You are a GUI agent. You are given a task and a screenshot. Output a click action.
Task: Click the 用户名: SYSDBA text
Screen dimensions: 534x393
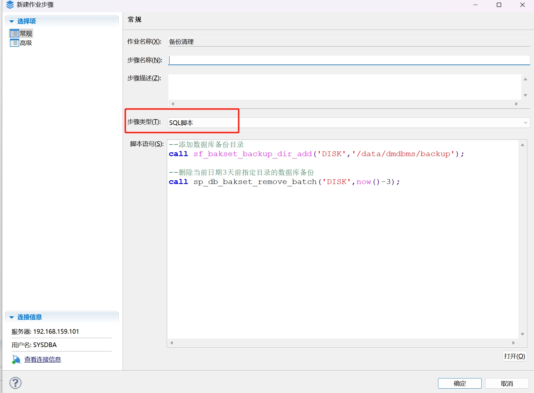pyautogui.click(x=34, y=345)
